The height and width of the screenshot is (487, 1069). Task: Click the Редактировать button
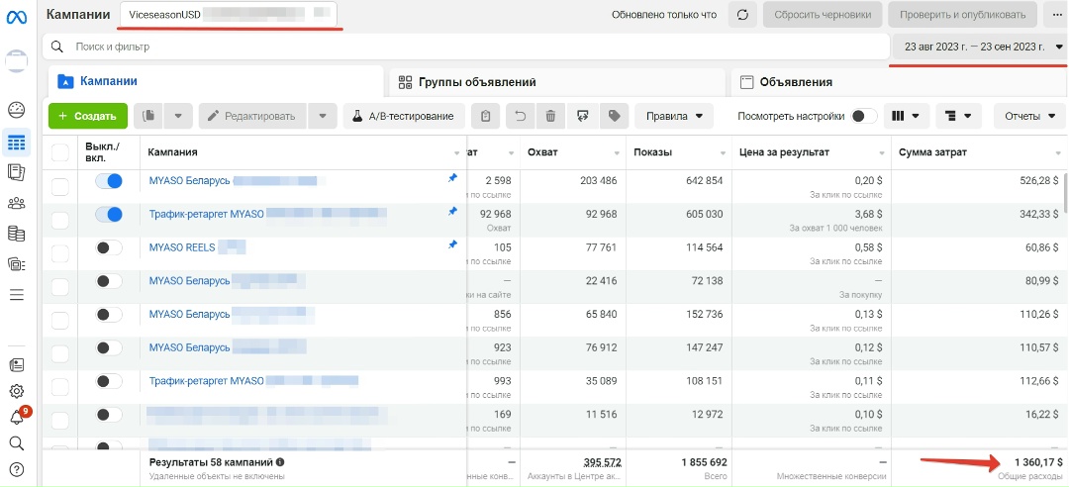(252, 116)
